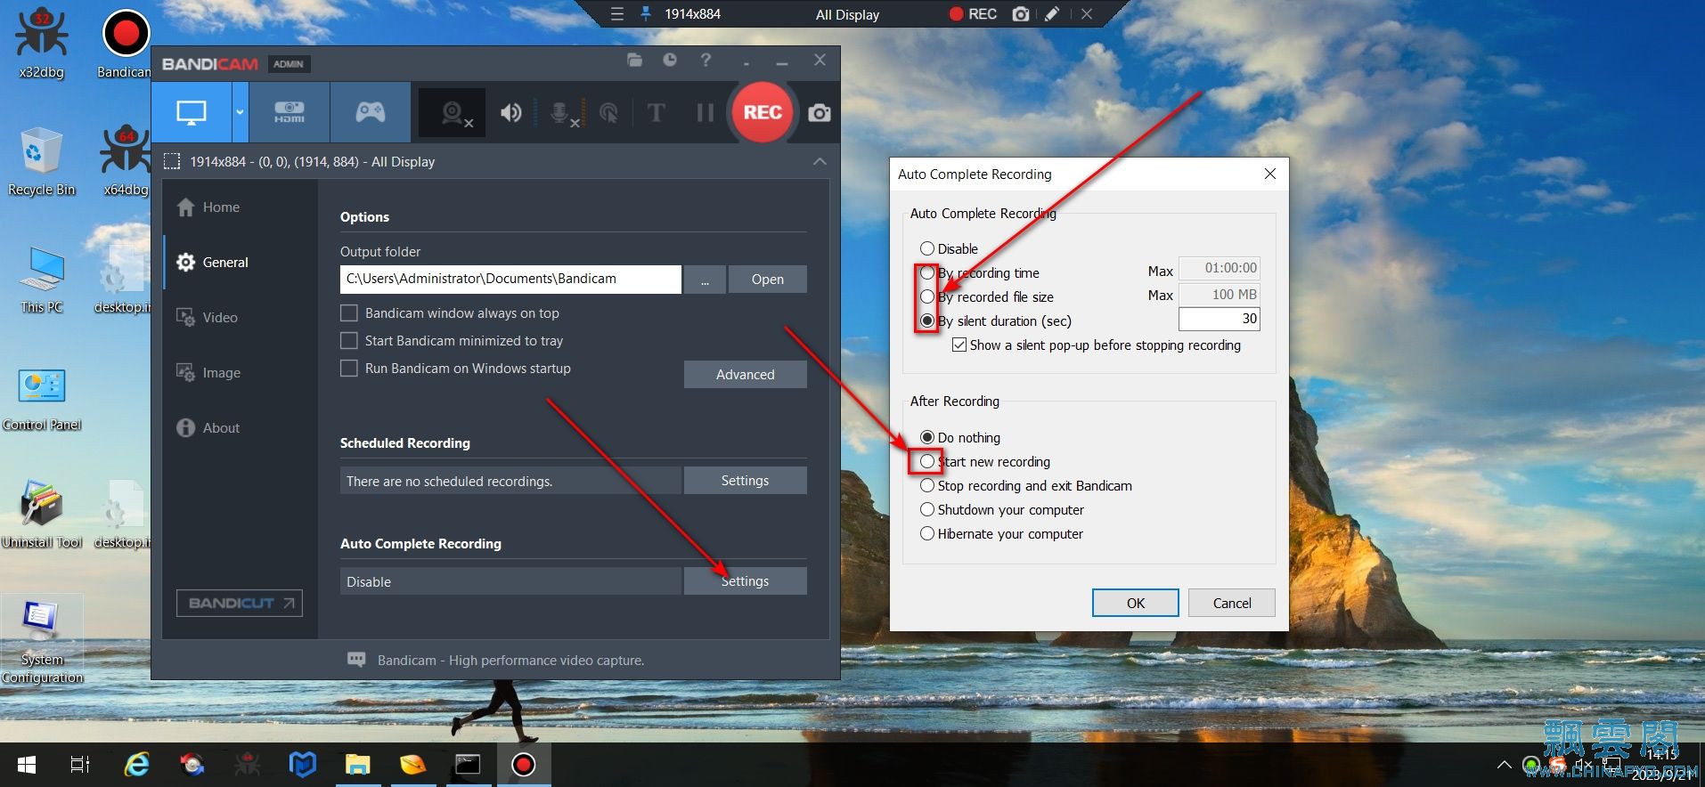1705x787 pixels.
Task: Expand screen mode dropdown arrow
Action: 240,112
